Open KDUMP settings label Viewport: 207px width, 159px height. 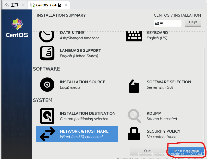click(x=154, y=113)
